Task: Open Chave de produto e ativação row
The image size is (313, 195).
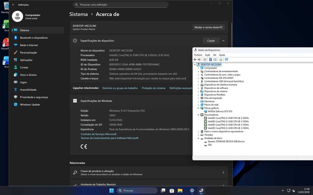Action: (149, 173)
